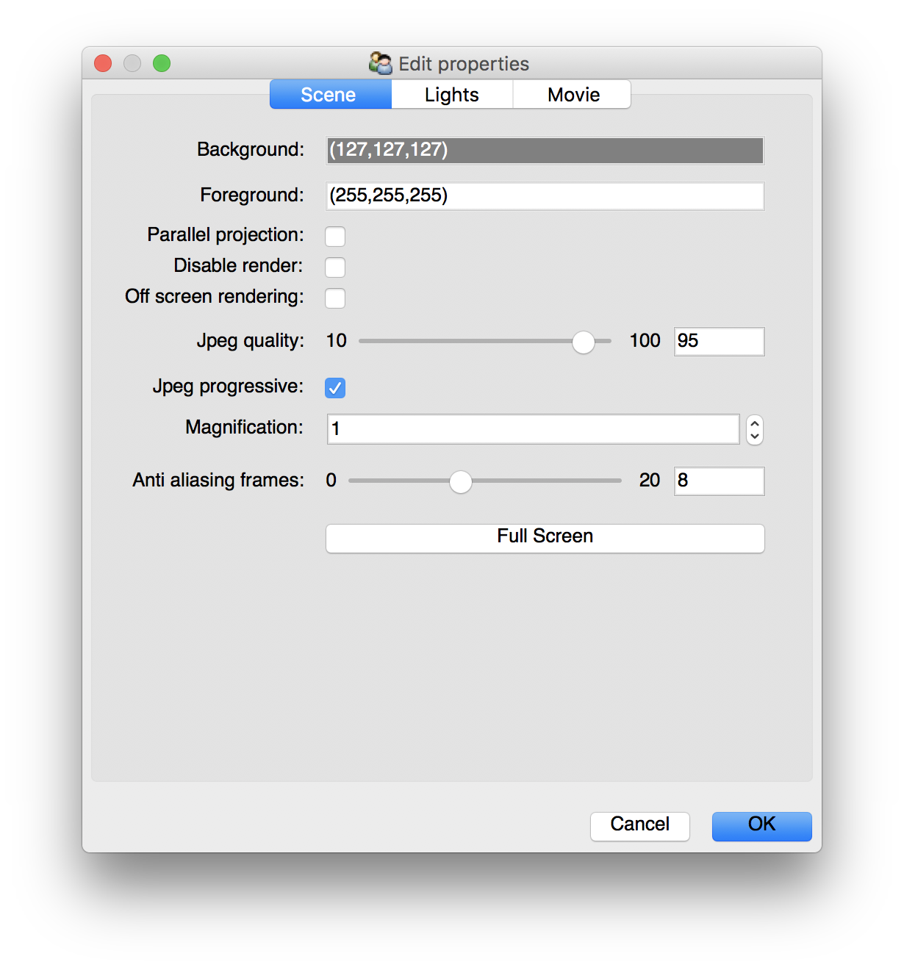Click the Anti aliasing maximum label 20
Screen dimensions: 904x970
click(x=650, y=480)
